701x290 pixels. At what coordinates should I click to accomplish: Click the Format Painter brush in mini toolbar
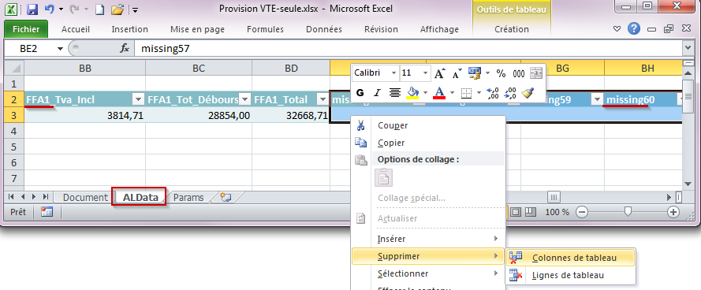coord(528,93)
